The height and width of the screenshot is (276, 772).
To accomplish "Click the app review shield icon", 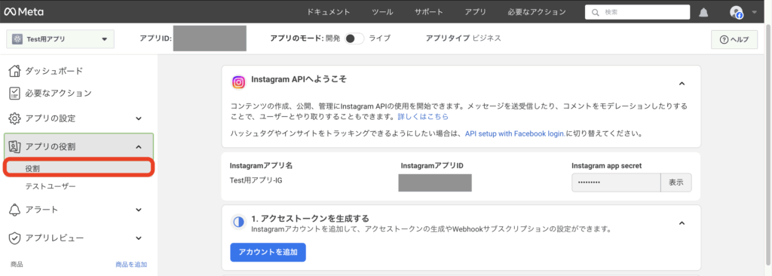I will pyautogui.click(x=15, y=238).
